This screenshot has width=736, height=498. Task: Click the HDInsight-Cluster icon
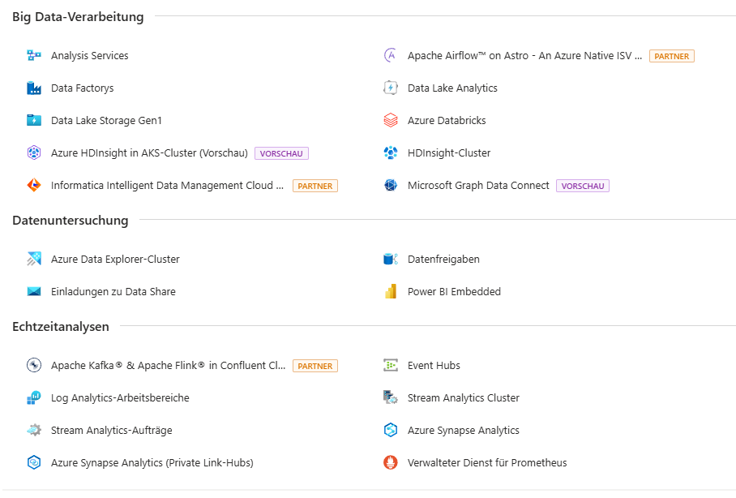[391, 152]
